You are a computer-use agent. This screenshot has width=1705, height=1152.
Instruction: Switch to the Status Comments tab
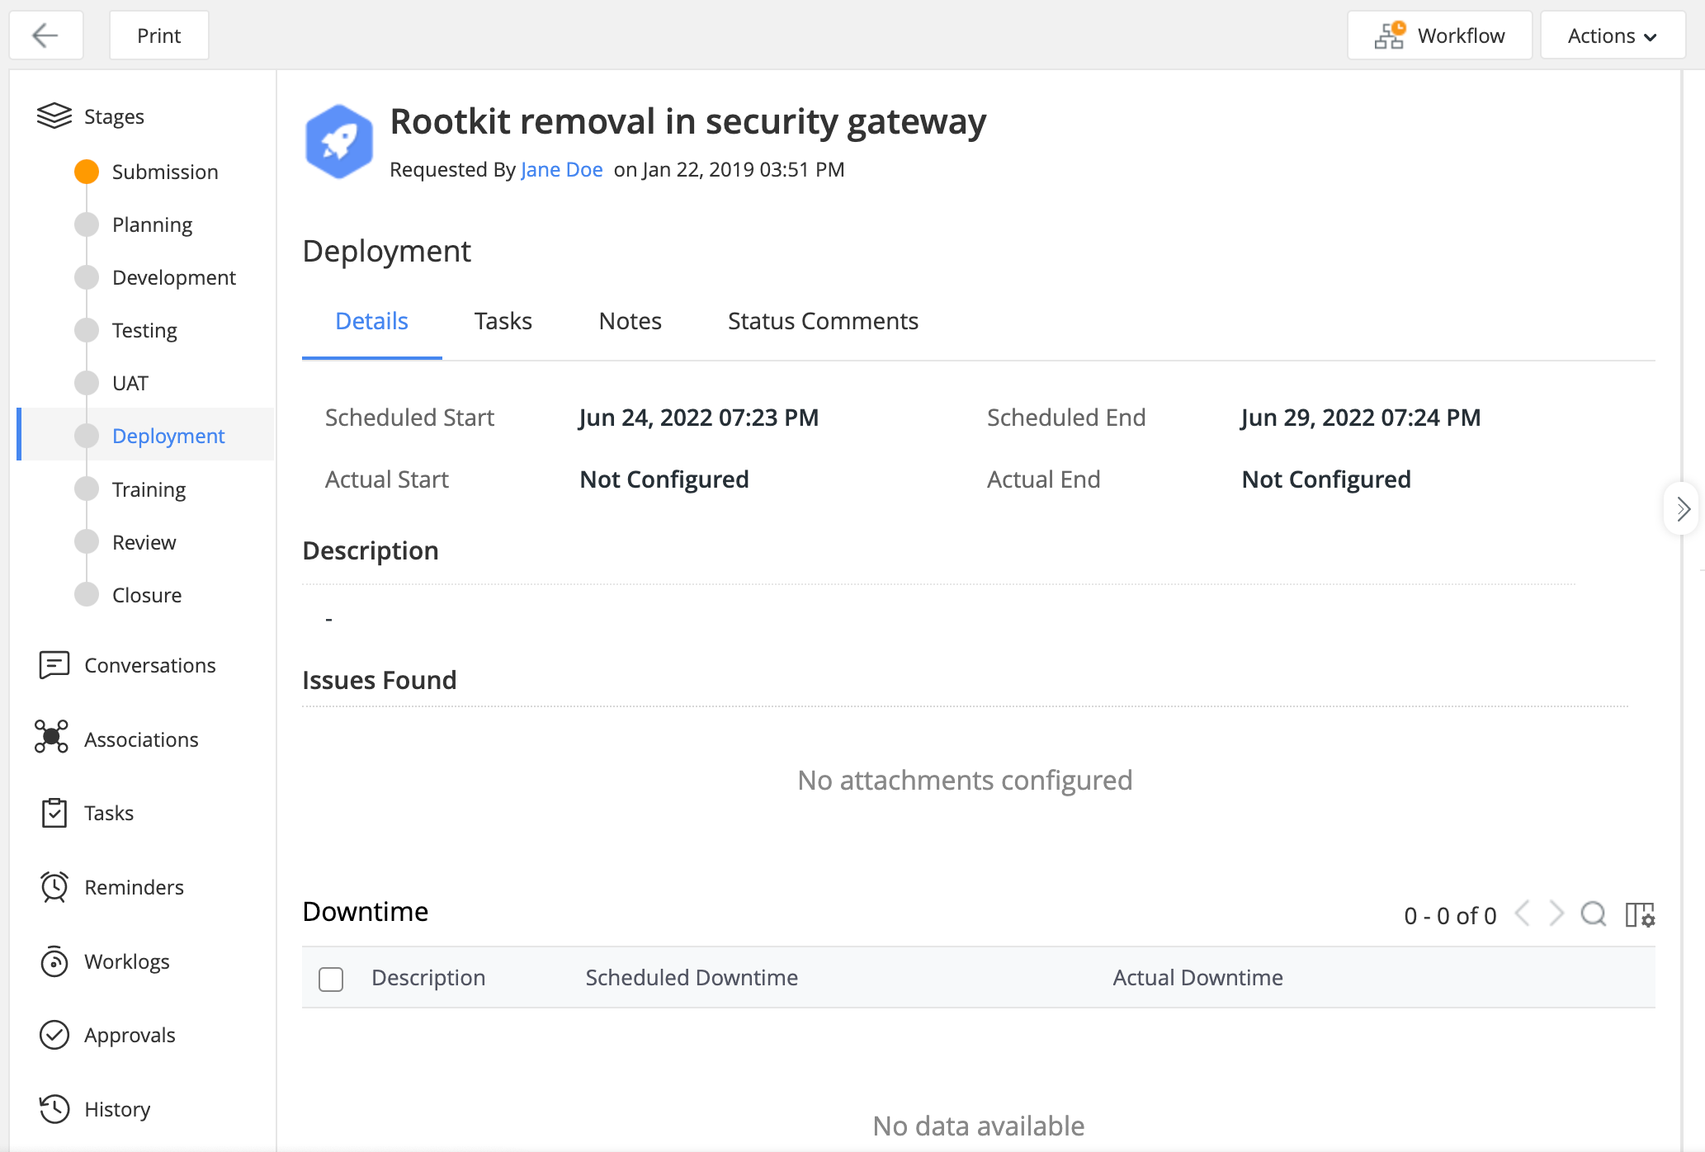click(822, 321)
